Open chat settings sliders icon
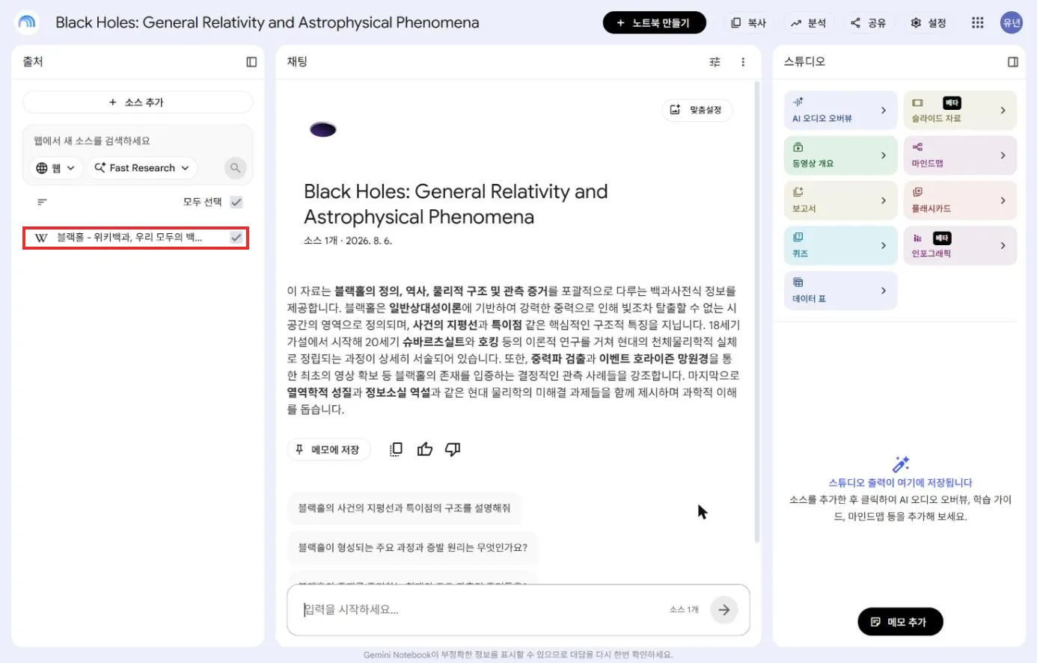 715,62
